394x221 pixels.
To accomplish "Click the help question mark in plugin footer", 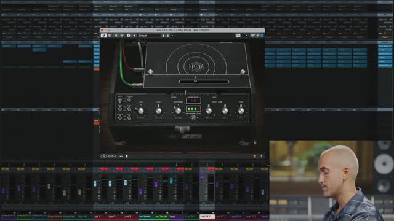I will pyautogui.click(x=261, y=156).
